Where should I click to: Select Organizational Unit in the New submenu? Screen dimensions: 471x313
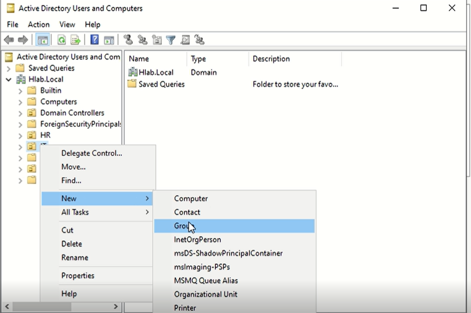234,294
